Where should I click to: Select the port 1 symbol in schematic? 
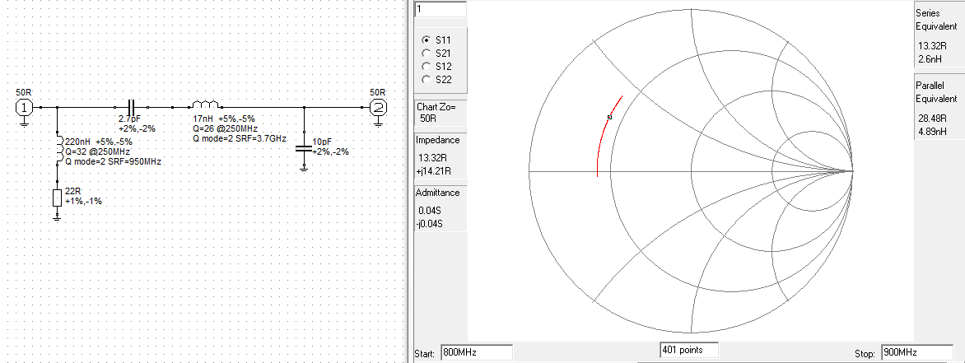point(23,107)
